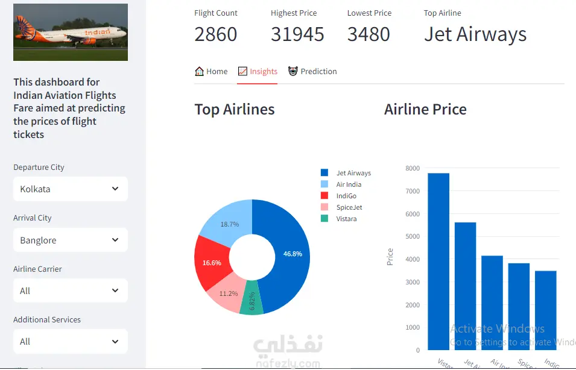Click the Airline Carrier chevron arrow
This screenshot has width=576, height=370.
[x=115, y=290]
